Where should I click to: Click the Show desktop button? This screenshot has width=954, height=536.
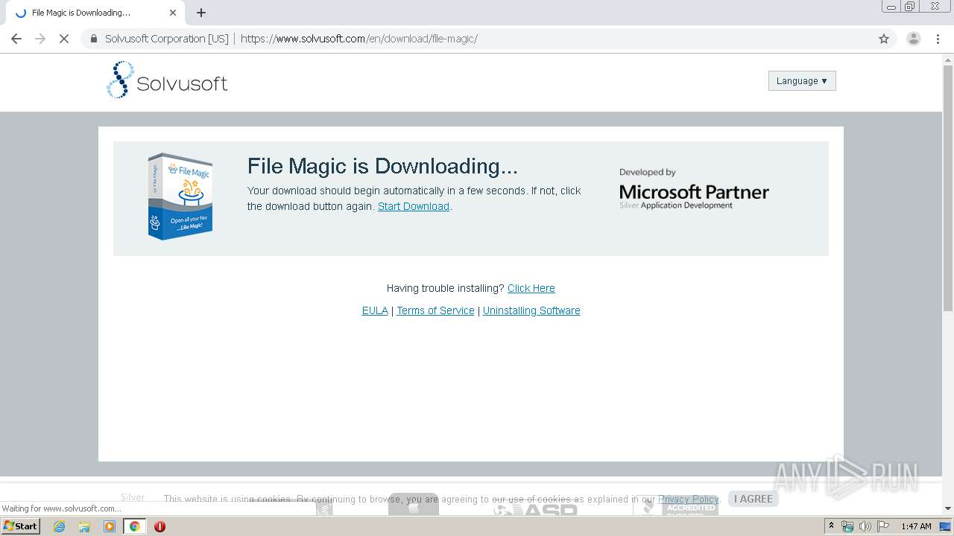click(x=945, y=526)
